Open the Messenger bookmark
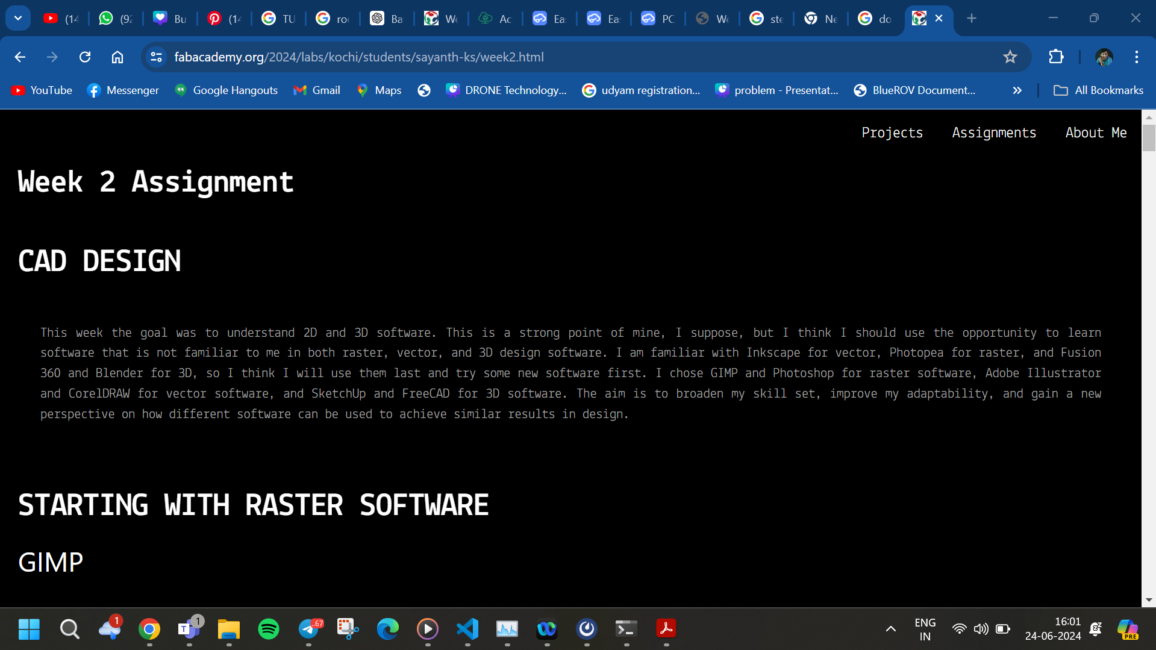The image size is (1156, 650). point(123,90)
